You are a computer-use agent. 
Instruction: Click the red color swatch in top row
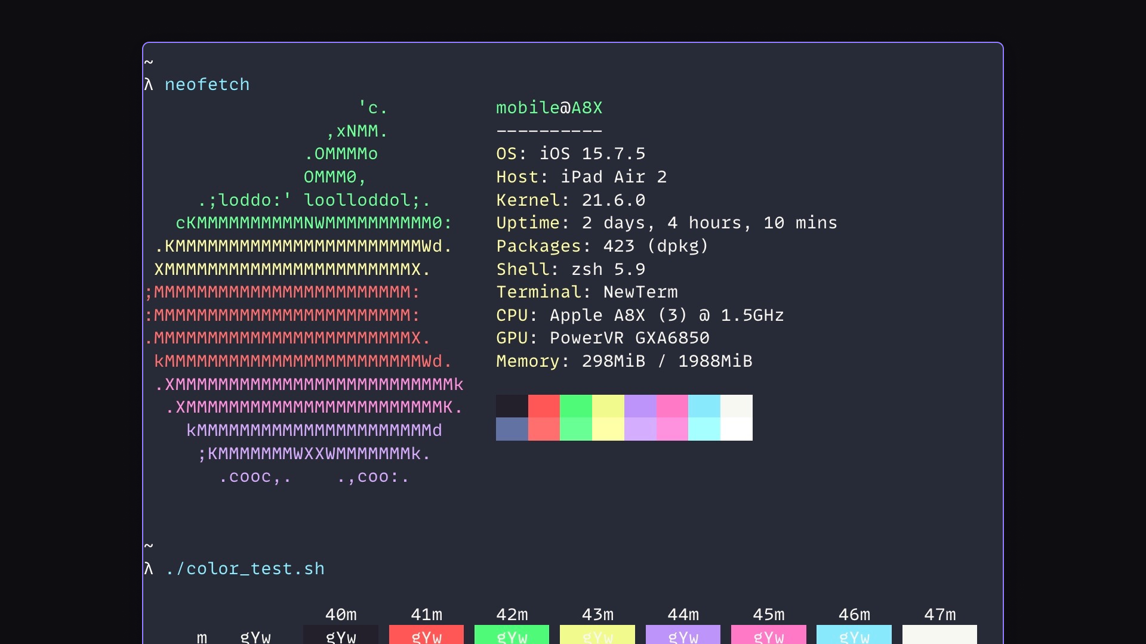coord(544,406)
